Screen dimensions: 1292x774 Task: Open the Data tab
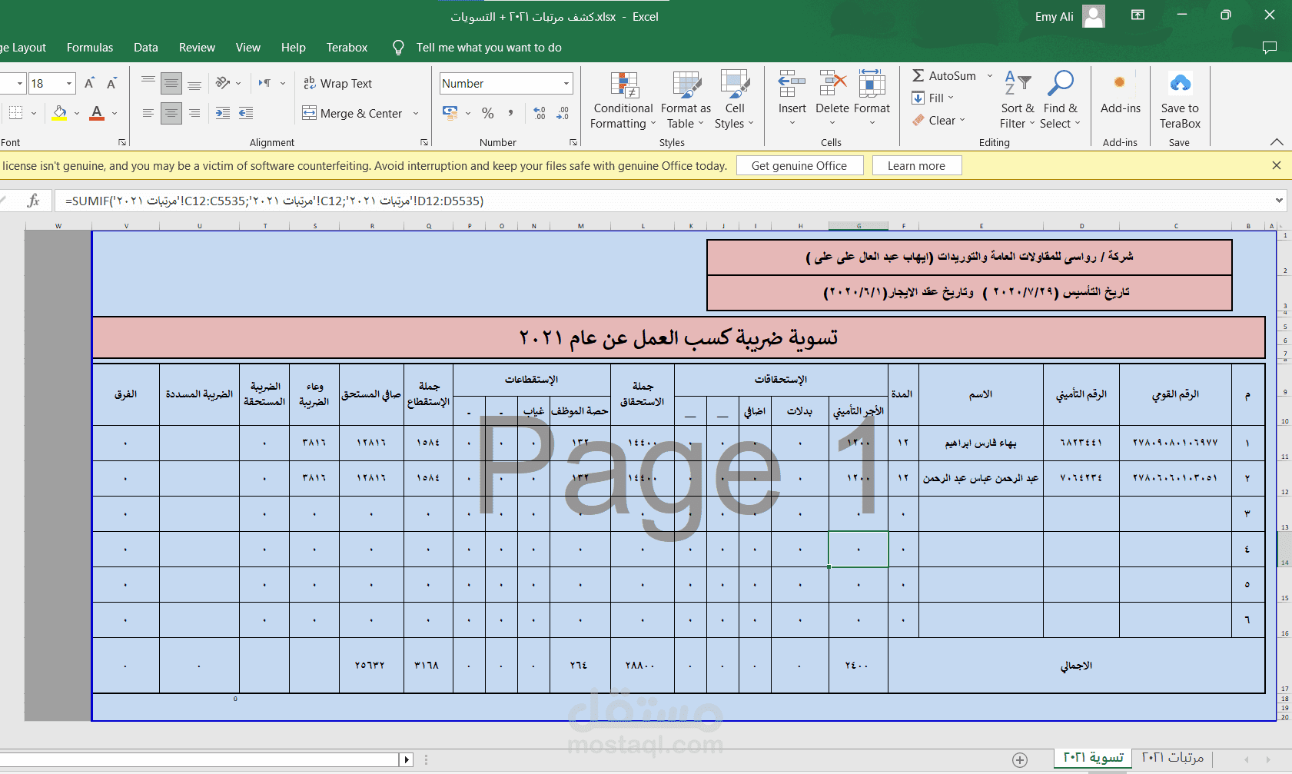[x=146, y=48]
